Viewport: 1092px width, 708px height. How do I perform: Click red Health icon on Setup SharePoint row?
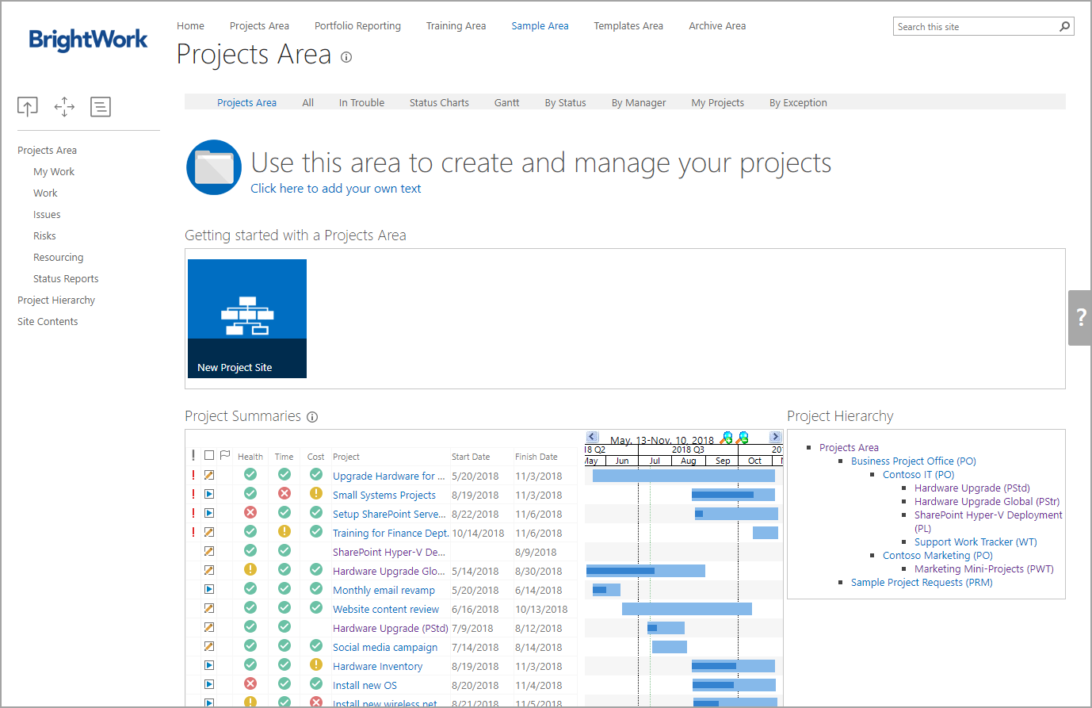click(250, 512)
